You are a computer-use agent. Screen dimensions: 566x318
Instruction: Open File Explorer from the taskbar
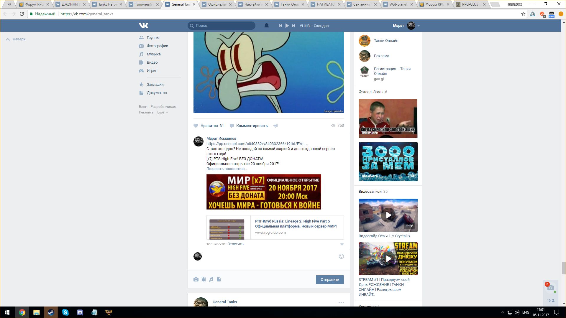pyautogui.click(x=36, y=312)
